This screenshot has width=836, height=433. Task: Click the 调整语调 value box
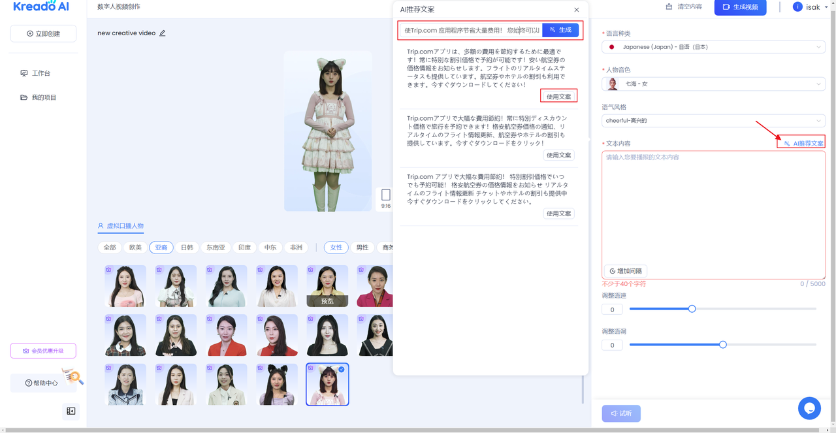pyautogui.click(x=612, y=345)
